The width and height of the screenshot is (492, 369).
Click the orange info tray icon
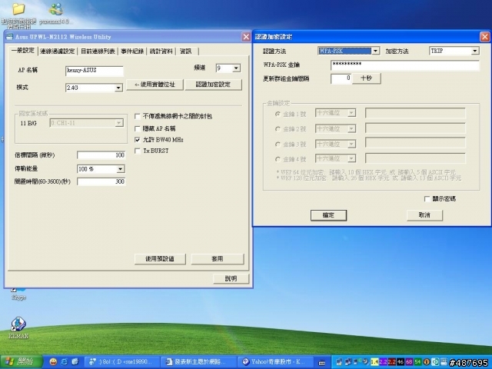[x=427, y=362]
